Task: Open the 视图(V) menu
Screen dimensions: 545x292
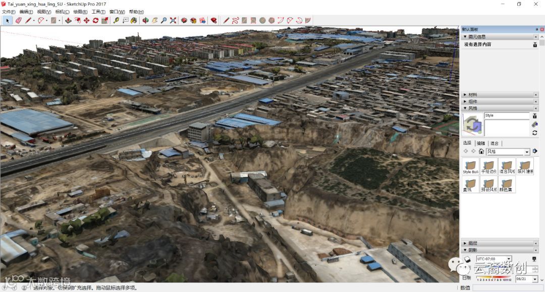Action: coord(44,12)
